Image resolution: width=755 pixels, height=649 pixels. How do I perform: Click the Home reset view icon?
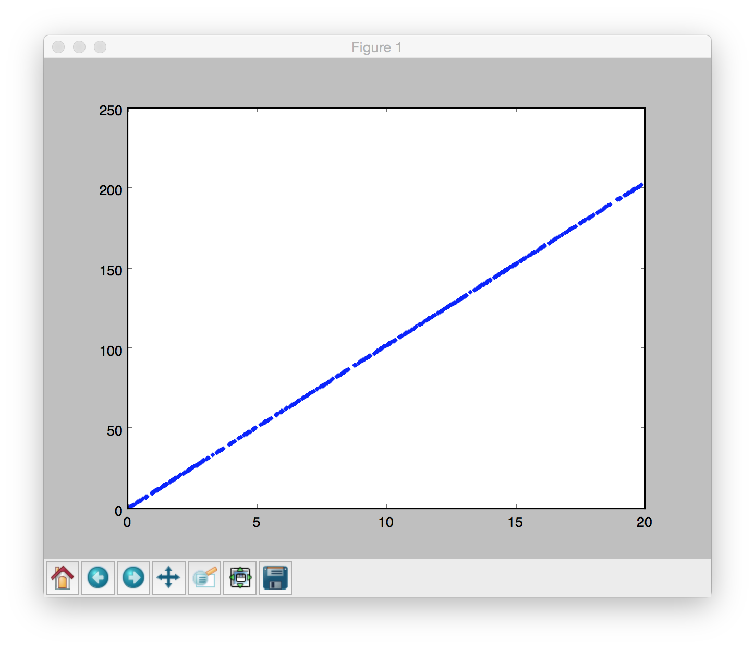[x=63, y=578]
